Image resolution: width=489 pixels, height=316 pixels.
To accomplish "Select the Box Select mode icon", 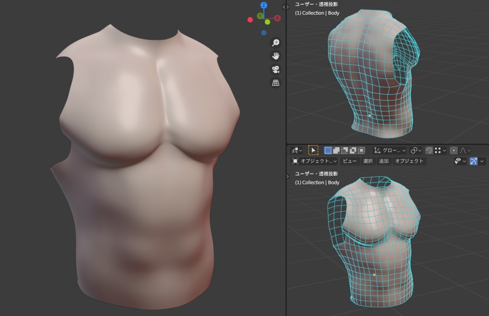I will (328, 150).
